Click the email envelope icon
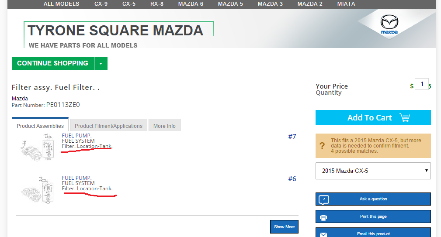The width and height of the screenshot is (441, 237). pyautogui.click(x=323, y=234)
